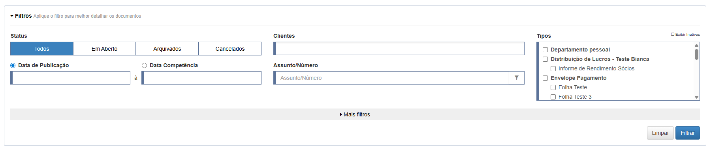Image resolution: width=711 pixels, height=149 pixels.
Task: Show Arquivados documents
Action: [x=167, y=49]
